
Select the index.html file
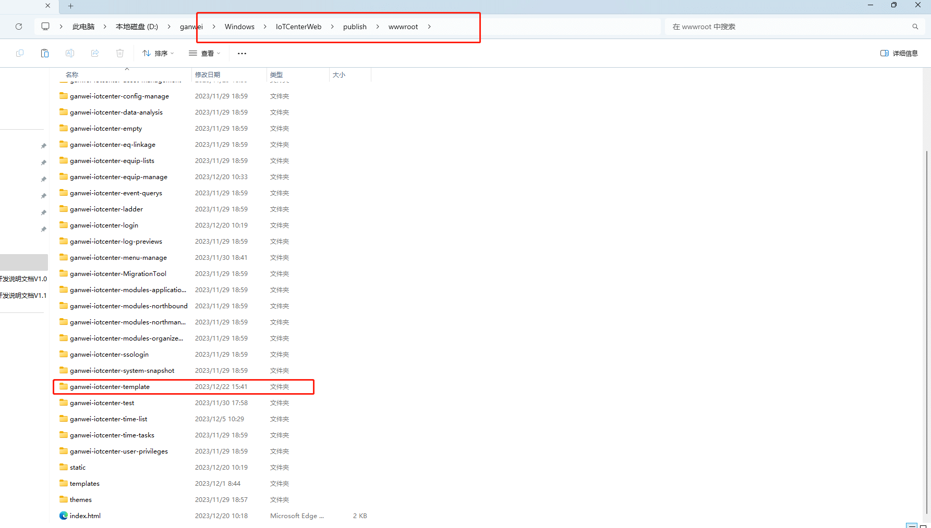click(x=85, y=516)
